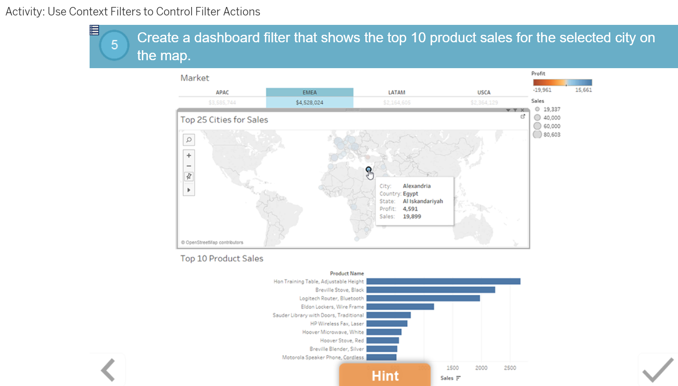The width and height of the screenshot is (678, 386).
Task: Click the Top 25 Cities for Sales title
Action: [224, 120]
